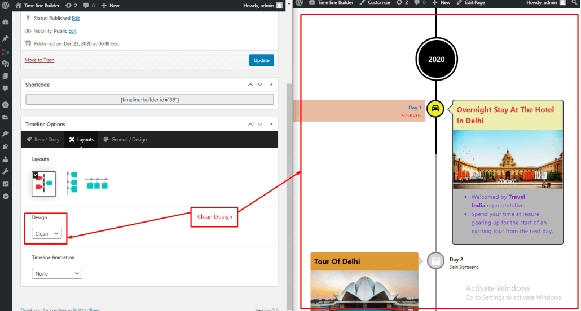Click the Lotus Temple photo in Tour card

[364, 291]
